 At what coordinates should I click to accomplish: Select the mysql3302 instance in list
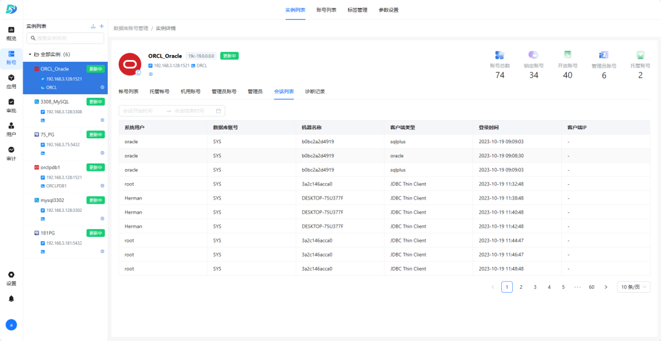coord(65,209)
